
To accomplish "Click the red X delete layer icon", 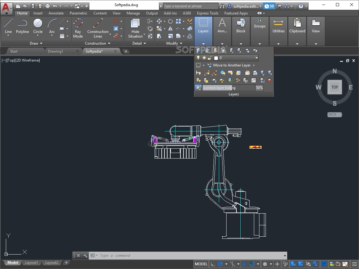I will click(270, 81).
